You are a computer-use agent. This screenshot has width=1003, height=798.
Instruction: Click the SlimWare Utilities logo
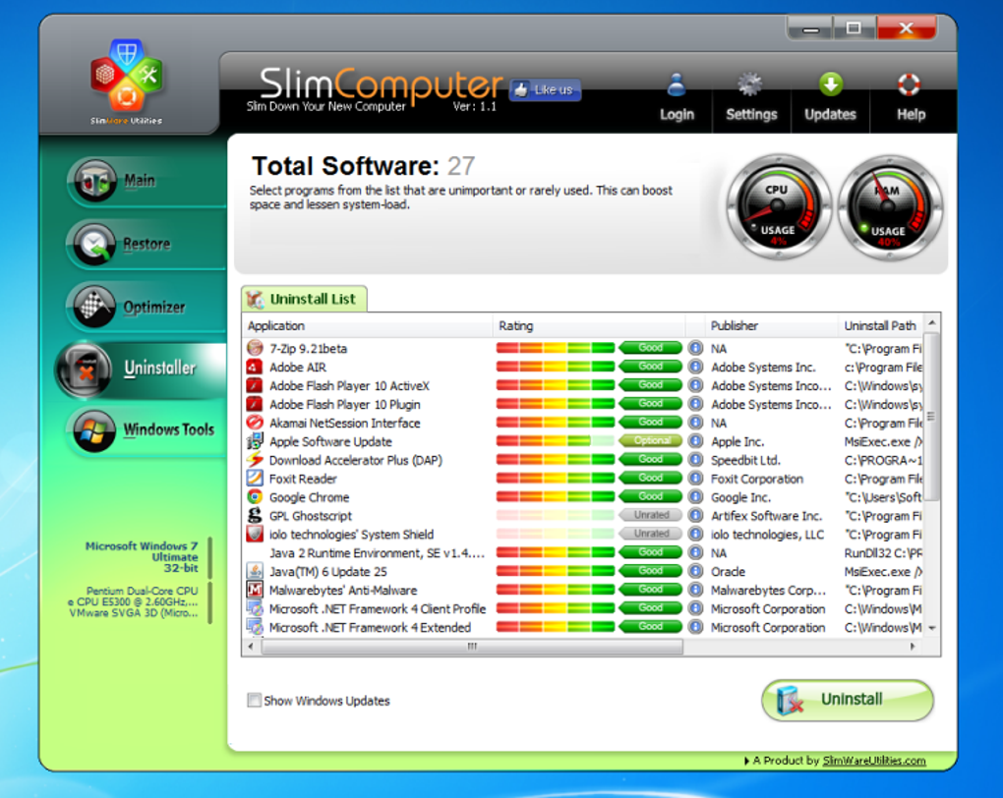(x=126, y=82)
